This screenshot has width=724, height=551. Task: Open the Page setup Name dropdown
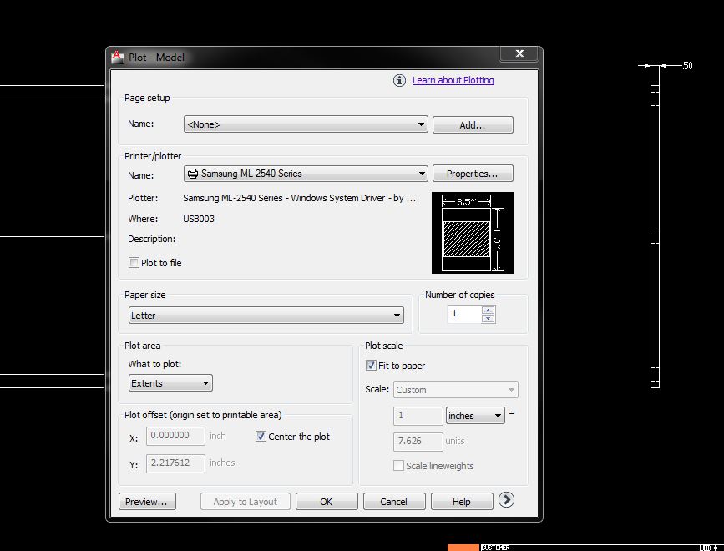coord(306,124)
